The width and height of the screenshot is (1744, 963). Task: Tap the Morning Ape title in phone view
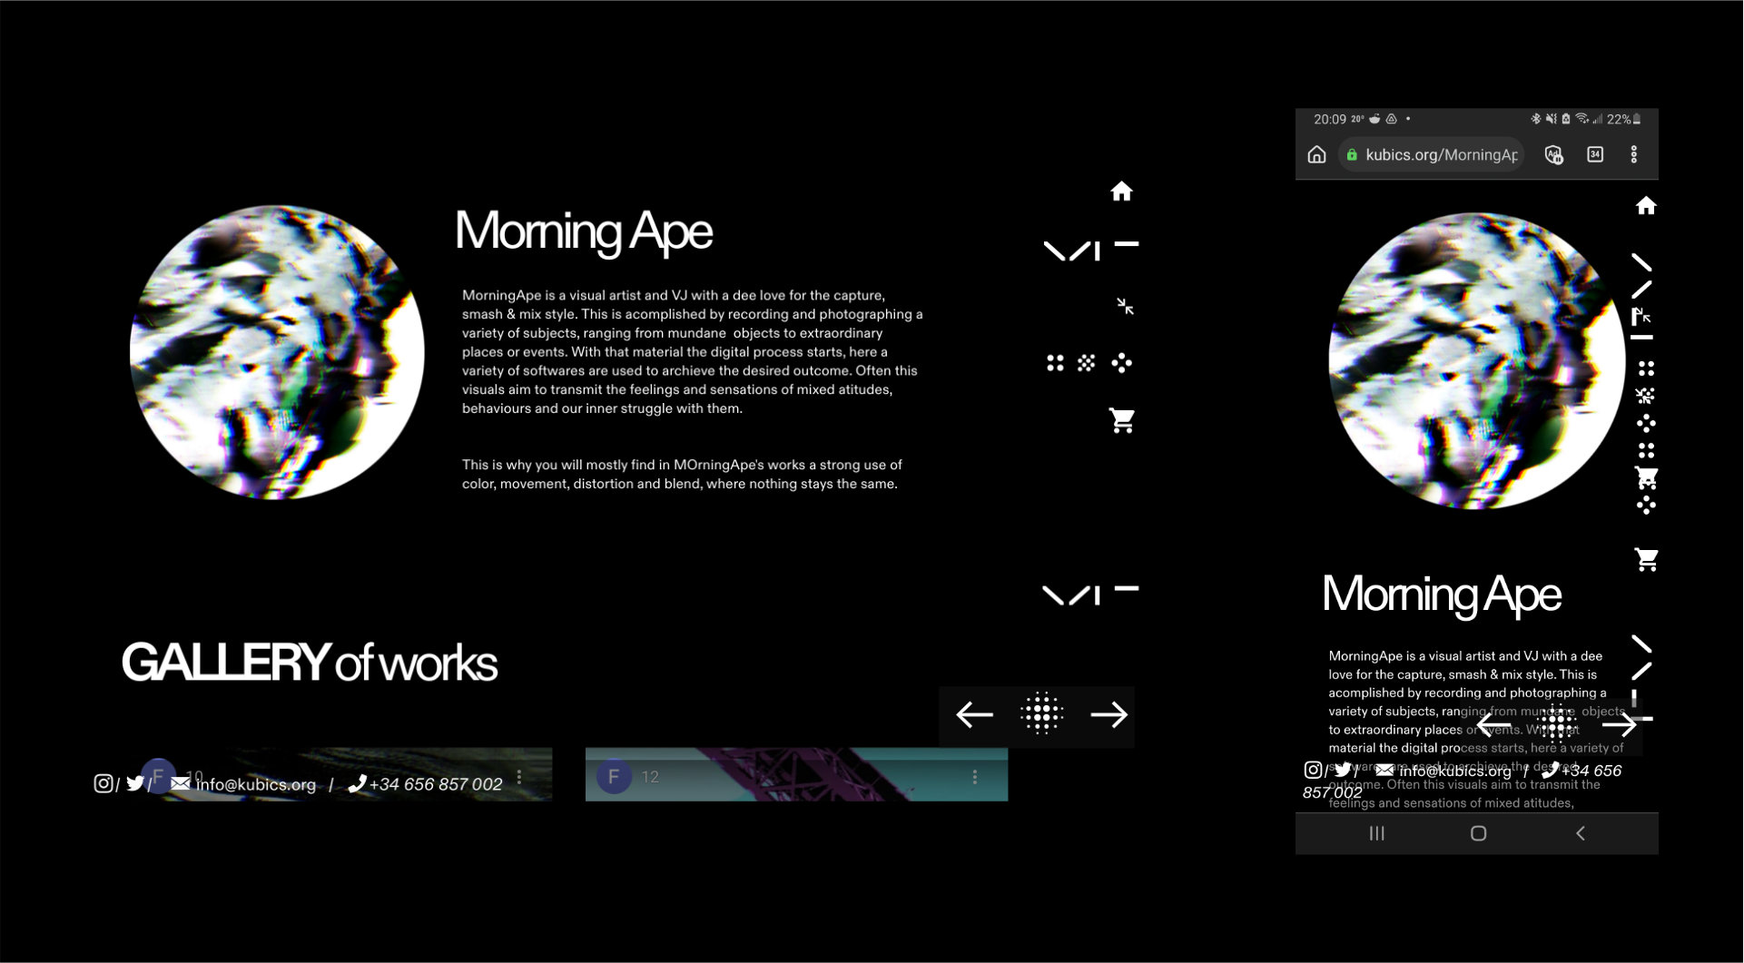tap(1442, 595)
